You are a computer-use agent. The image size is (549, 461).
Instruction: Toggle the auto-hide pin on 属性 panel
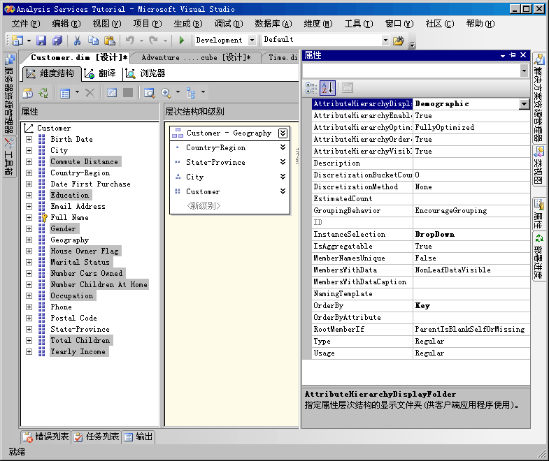click(x=513, y=55)
